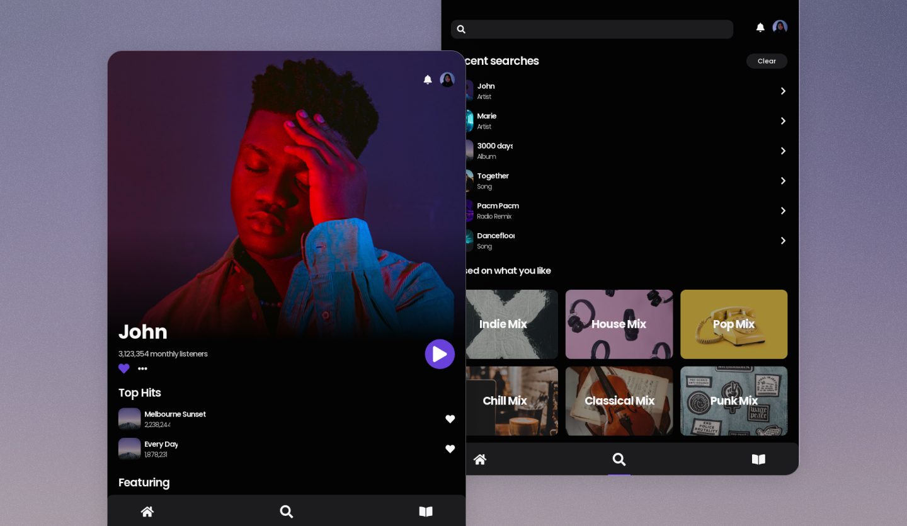Tap the home icon on the phone navigation bar
The width and height of the screenshot is (907, 526).
[147, 512]
